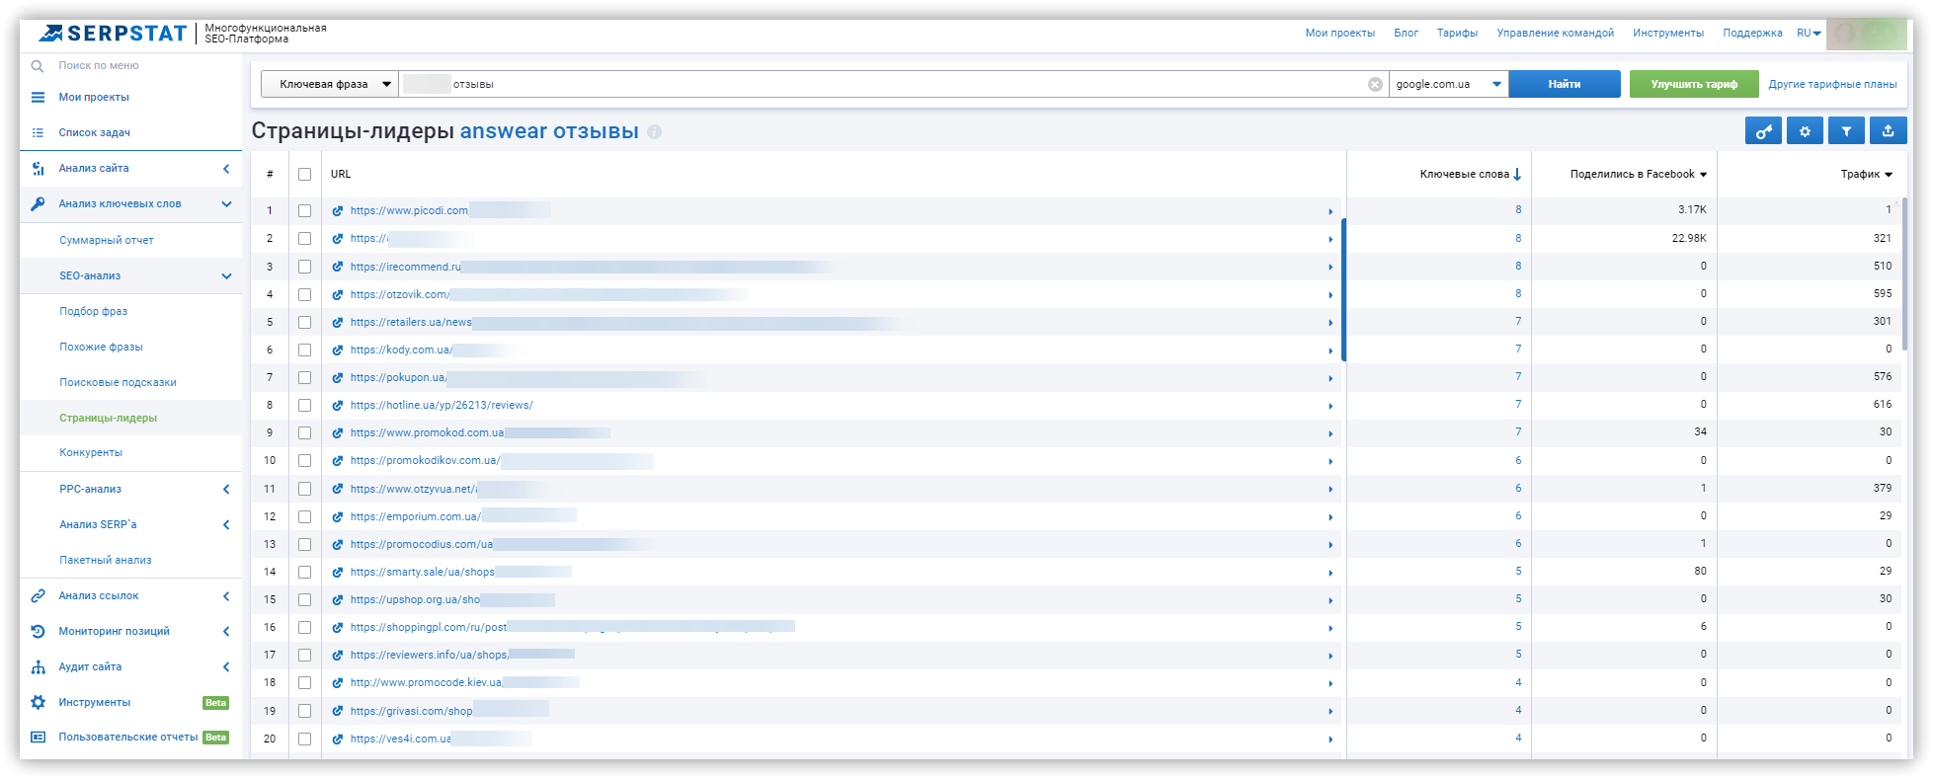The height and width of the screenshot is (779, 1933).
Task: Check the box for row 20 ves4i.com.ua
Action: (304, 740)
